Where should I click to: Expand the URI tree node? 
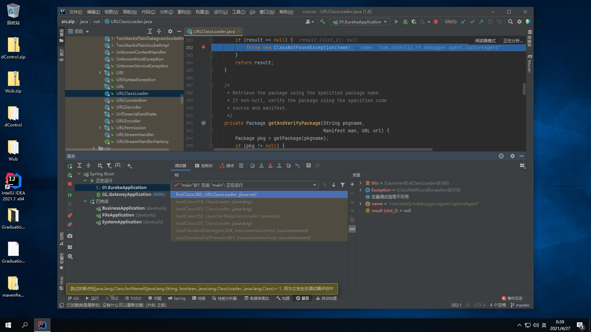coord(100,73)
